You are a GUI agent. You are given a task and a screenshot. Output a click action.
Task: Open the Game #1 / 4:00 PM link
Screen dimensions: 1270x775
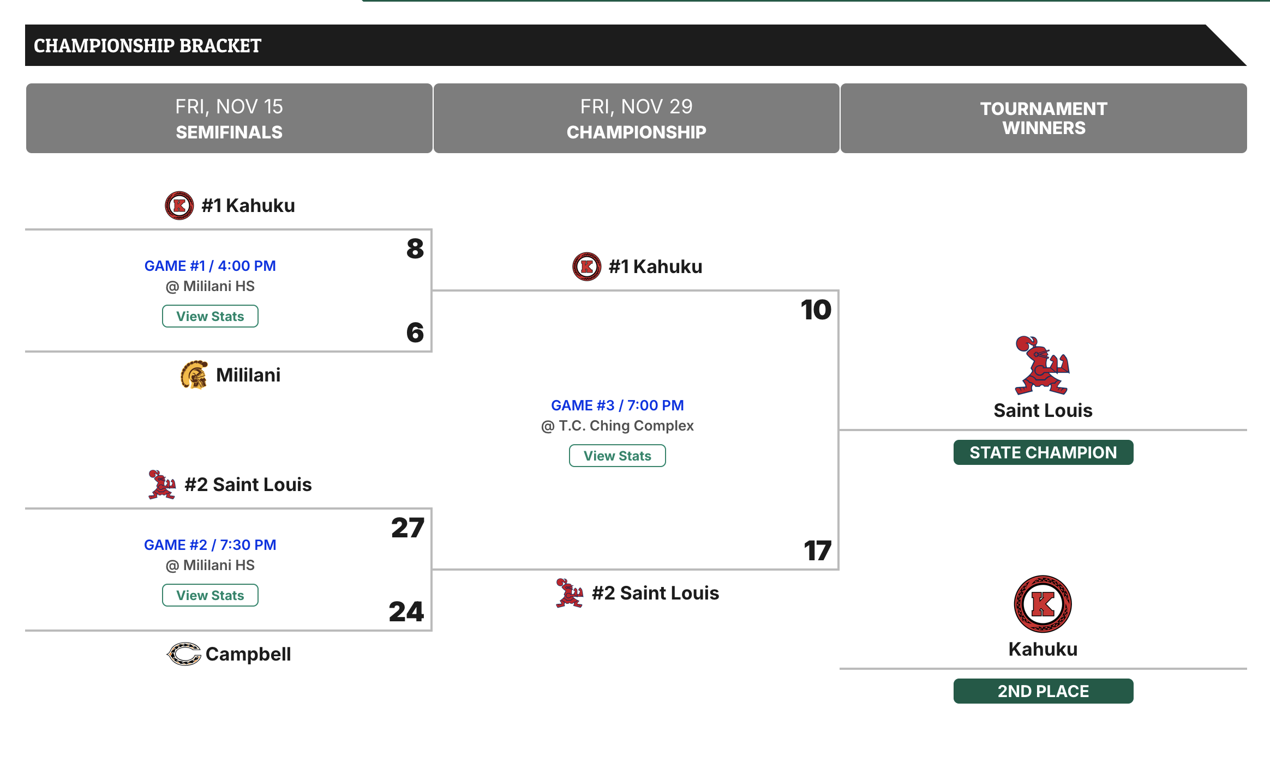click(210, 266)
